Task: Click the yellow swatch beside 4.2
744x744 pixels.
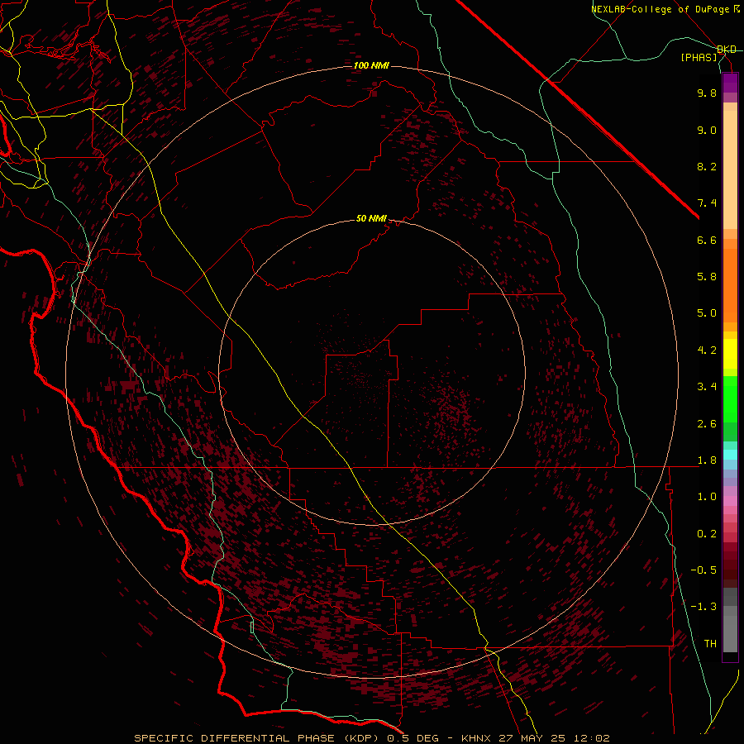Action: pyautogui.click(x=730, y=354)
